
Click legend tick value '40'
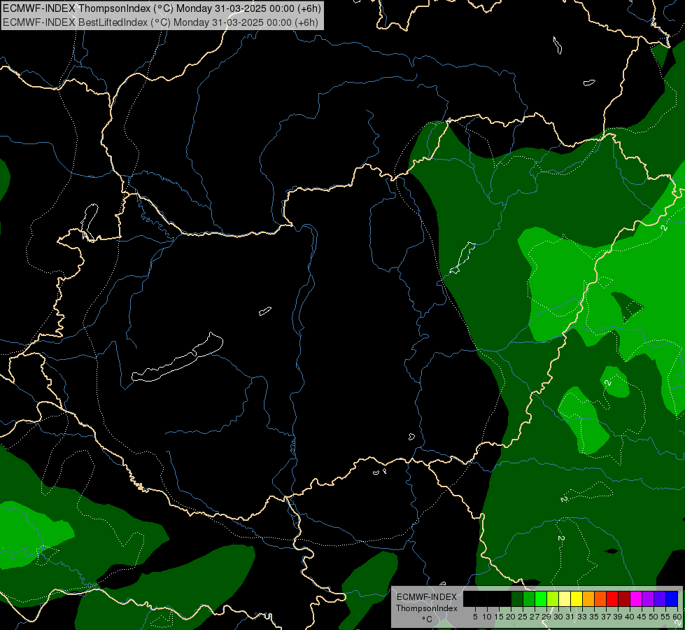[630, 617]
